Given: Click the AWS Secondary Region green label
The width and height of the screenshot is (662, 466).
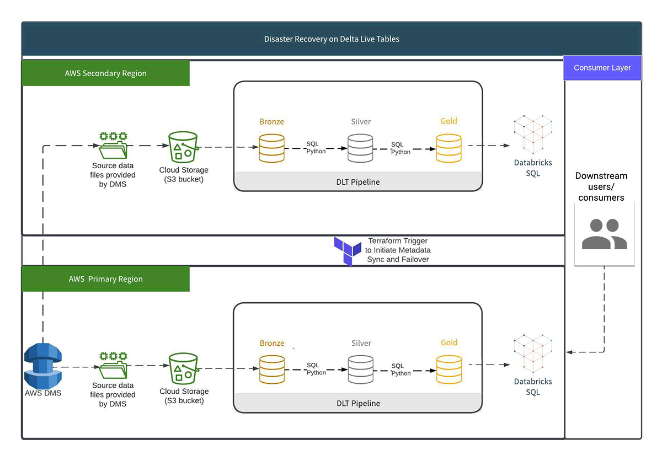Looking at the screenshot, I should (x=105, y=73).
